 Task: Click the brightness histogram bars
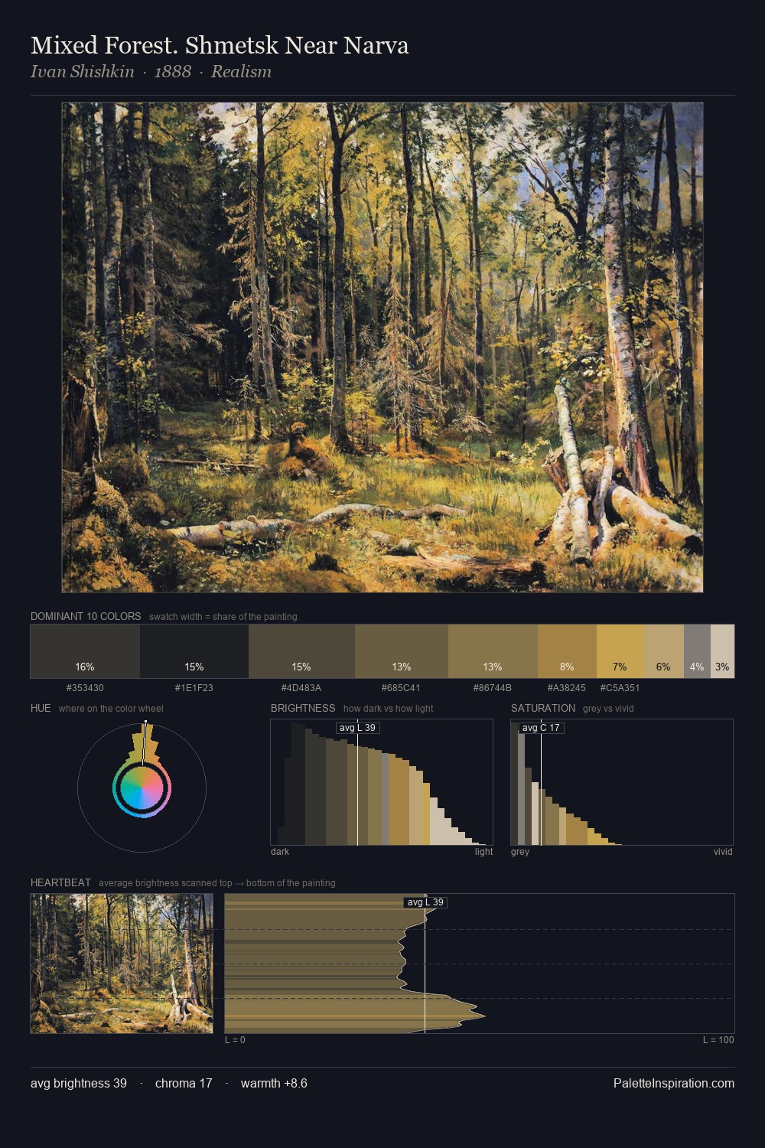382,782
